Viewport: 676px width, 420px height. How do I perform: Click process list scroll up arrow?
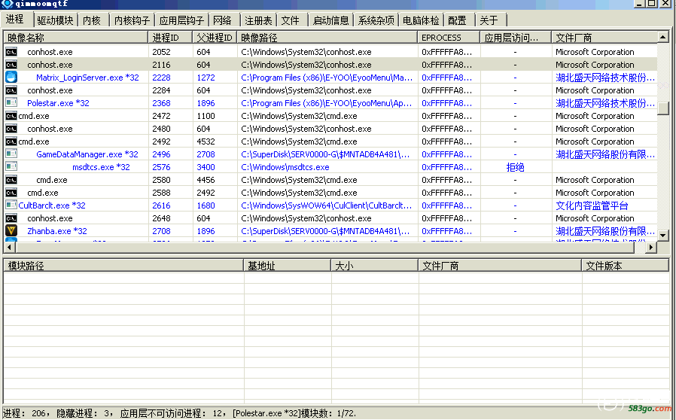point(662,37)
